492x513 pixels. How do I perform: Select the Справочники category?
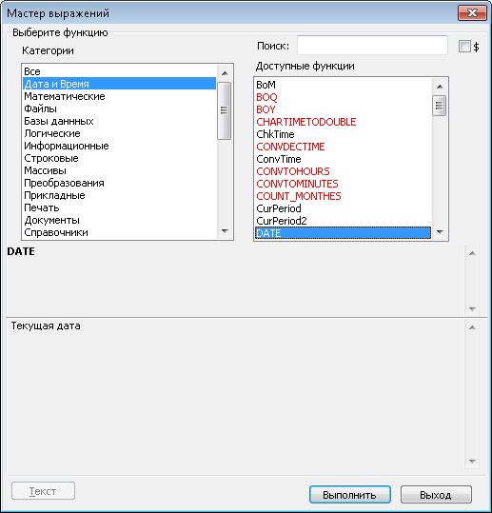click(119, 232)
